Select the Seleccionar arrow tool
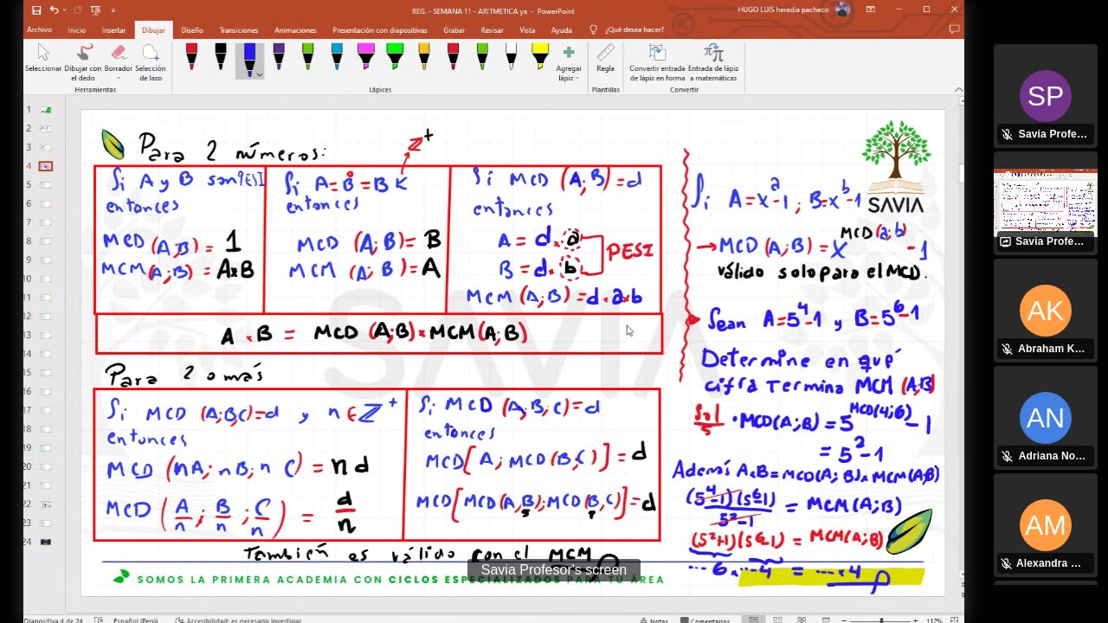 (x=43, y=59)
